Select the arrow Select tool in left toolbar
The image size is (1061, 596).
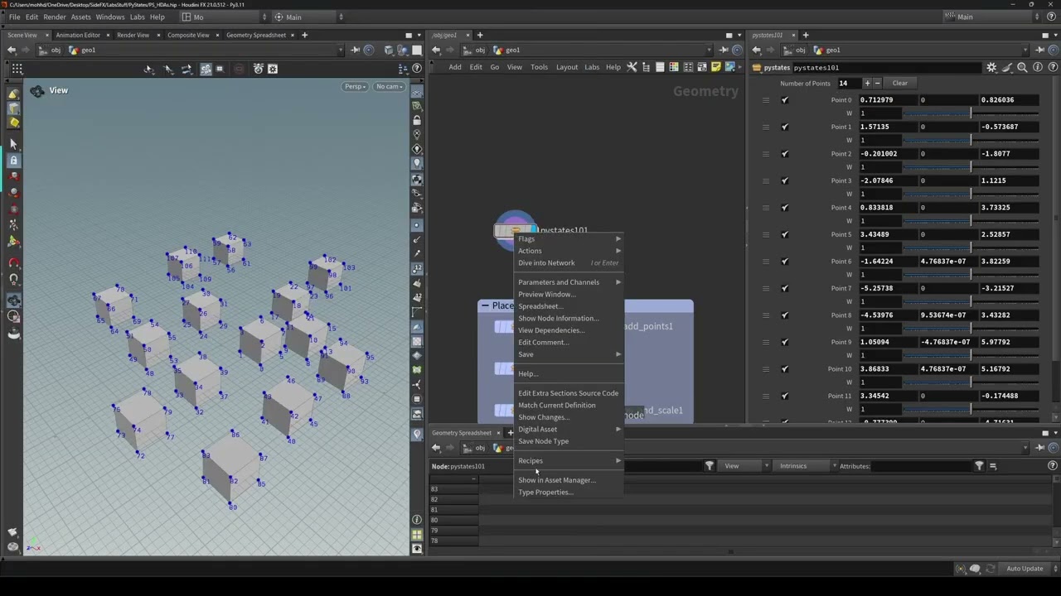[13, 144]
